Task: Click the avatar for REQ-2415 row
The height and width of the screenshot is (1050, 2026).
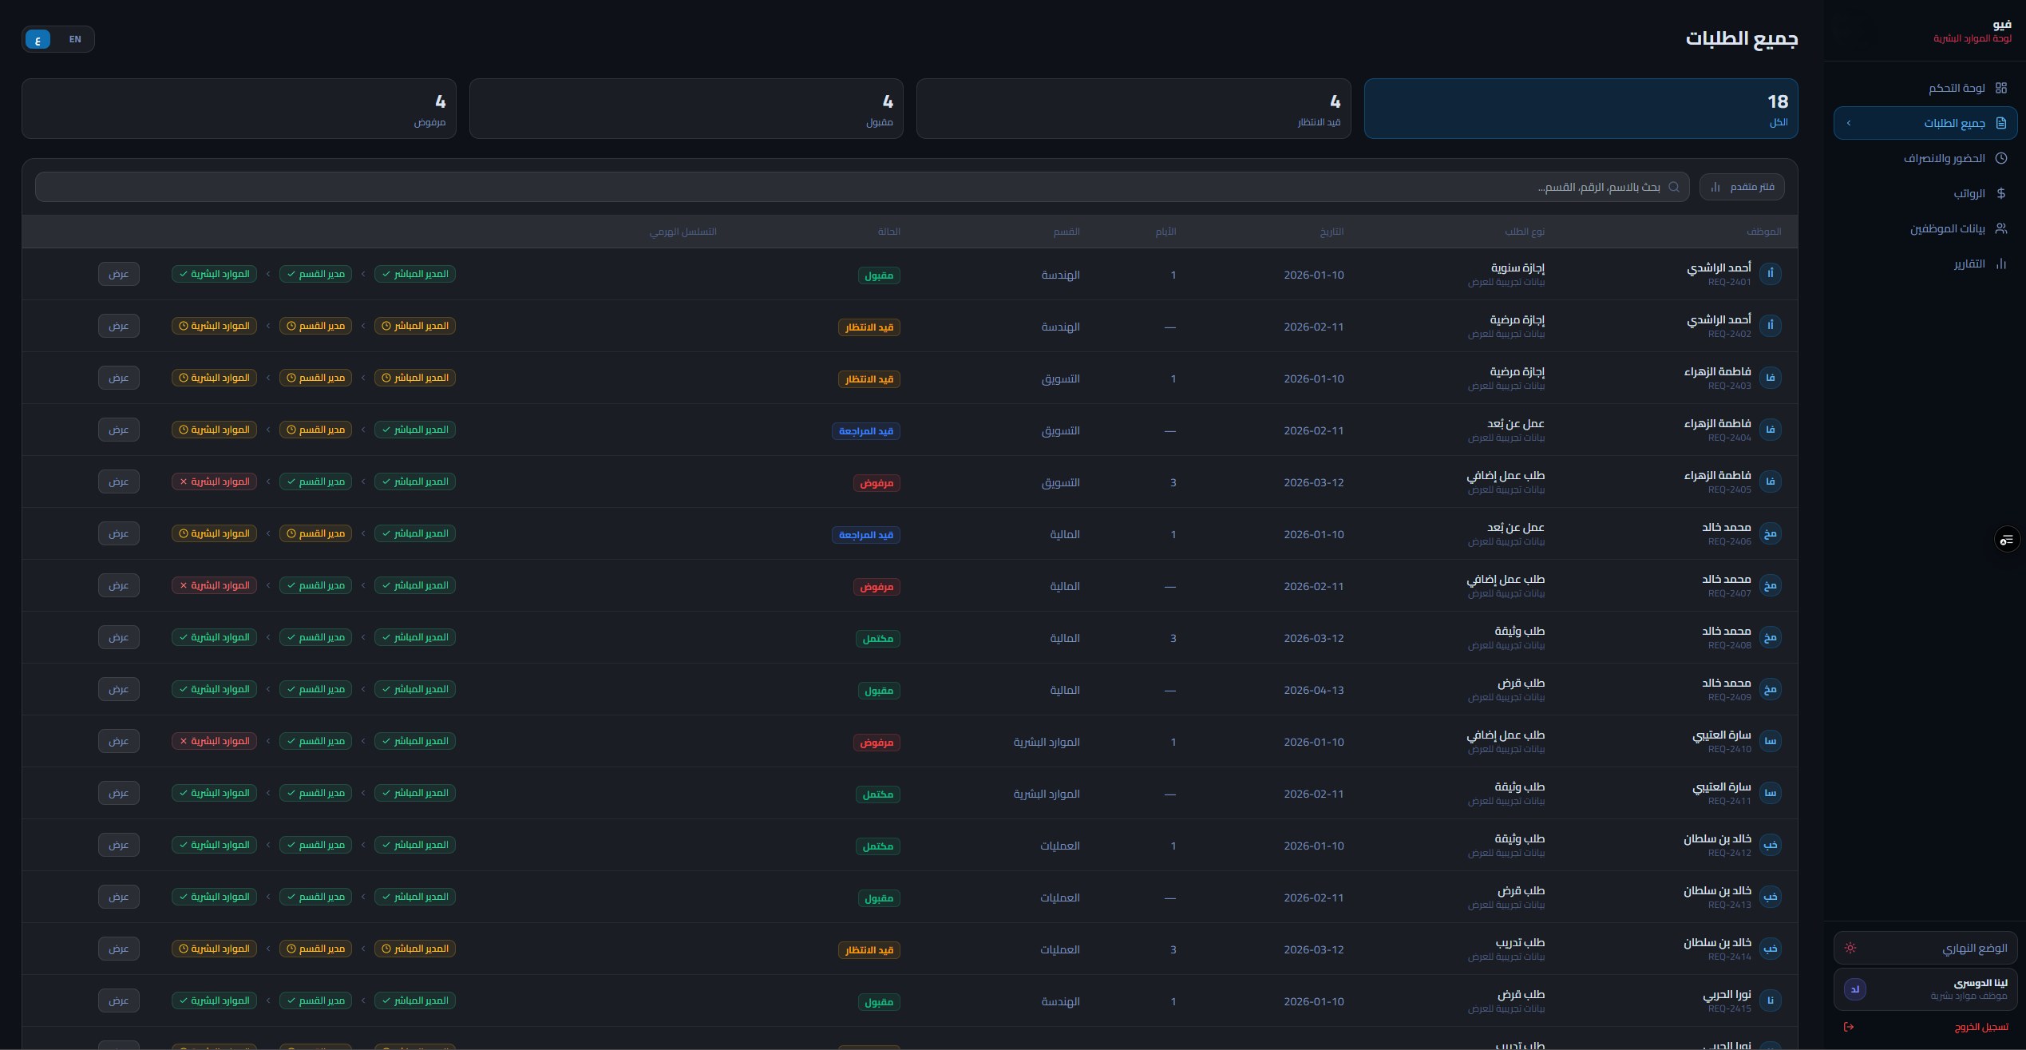Action: [x=1771, y=1000]
